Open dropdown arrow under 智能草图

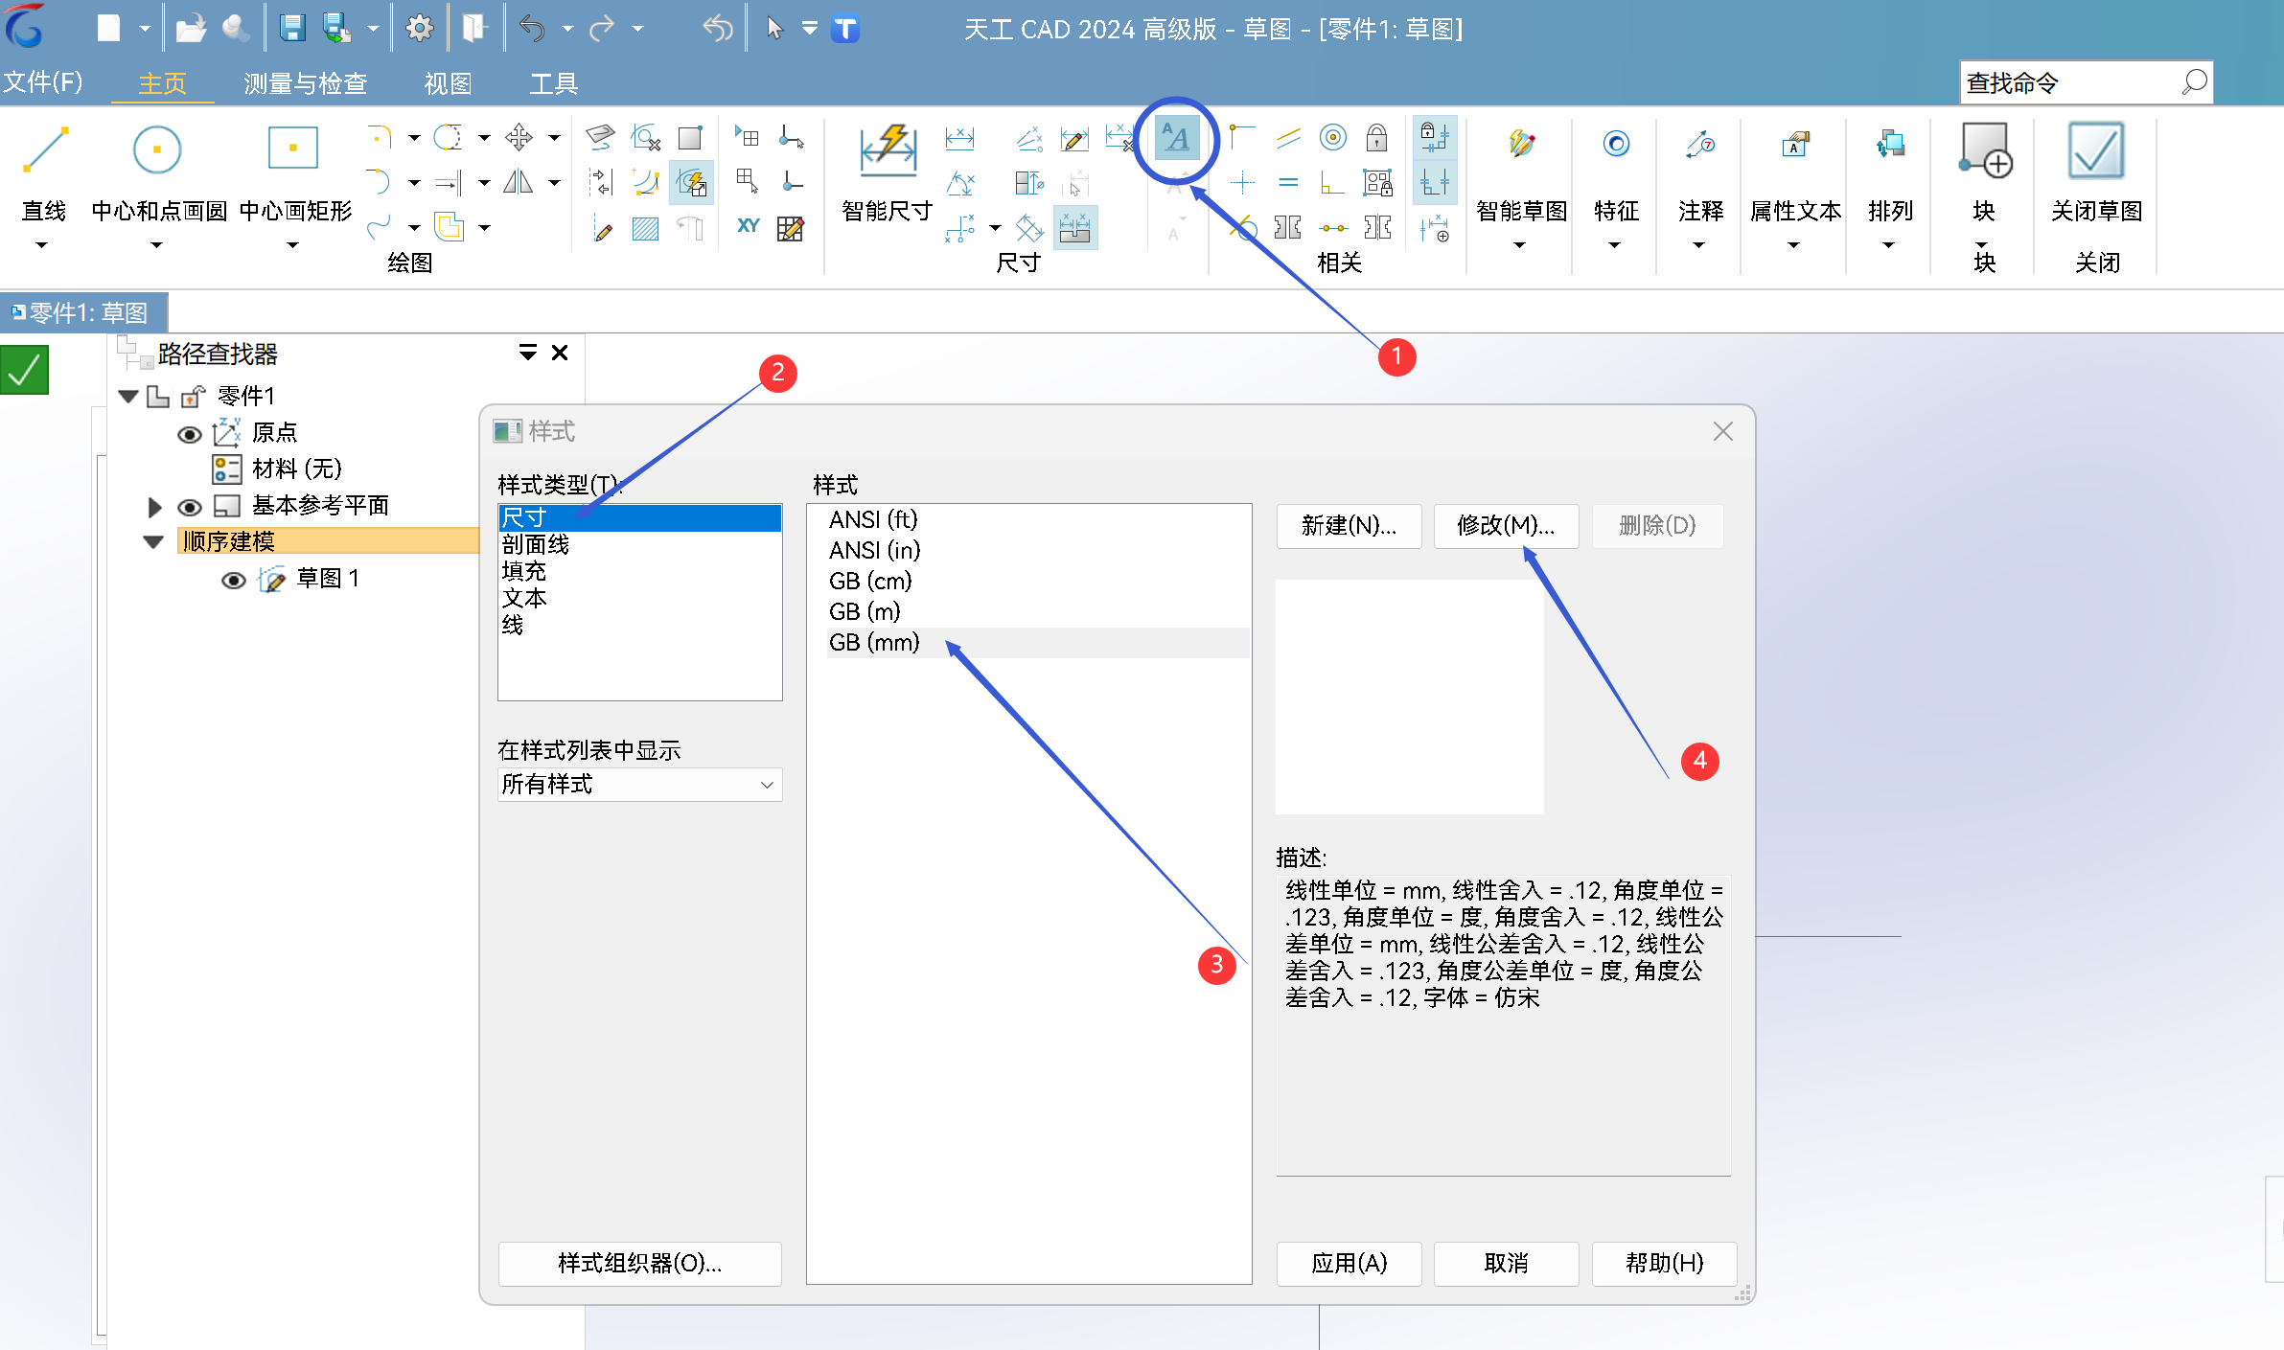click(1519, 246)
